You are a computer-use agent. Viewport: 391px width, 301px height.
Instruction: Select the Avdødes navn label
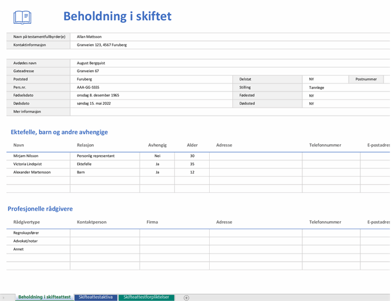click(x=38, y=63)
